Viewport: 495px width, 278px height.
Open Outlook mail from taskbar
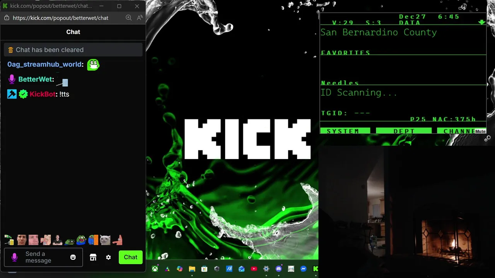[241, 269]
